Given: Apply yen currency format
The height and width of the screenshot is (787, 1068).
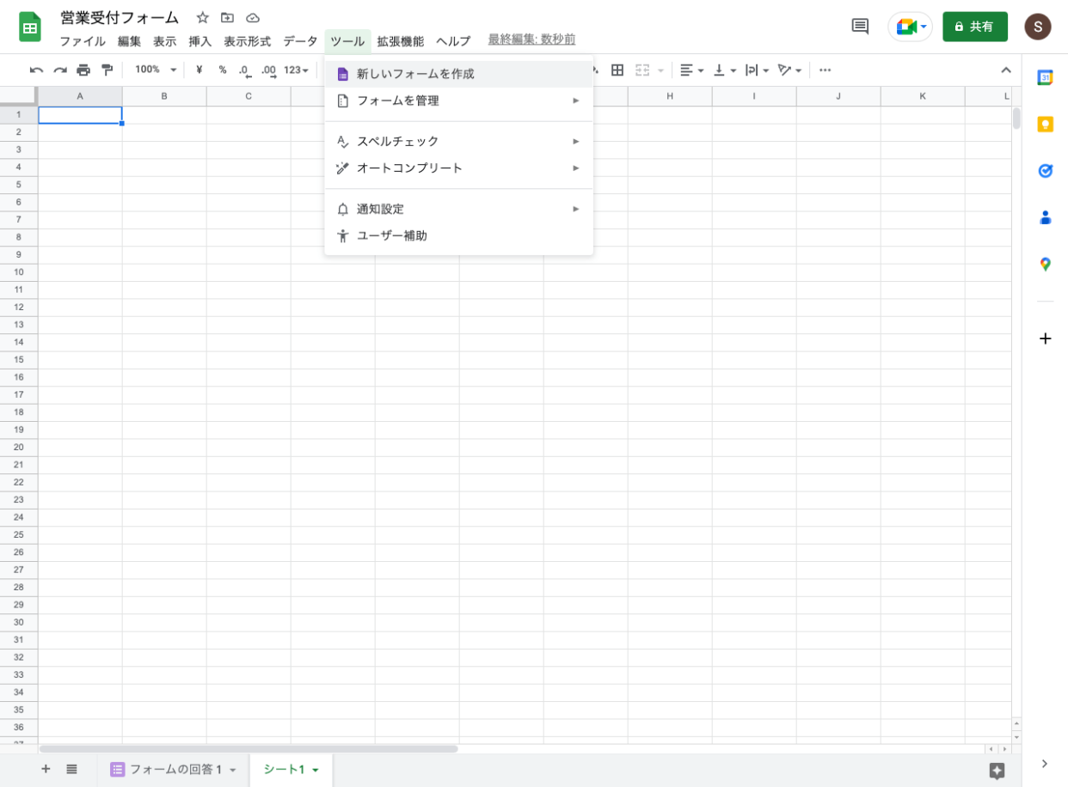Looking at the screenshot, I should pyautogui.click(x=199, y=70).
